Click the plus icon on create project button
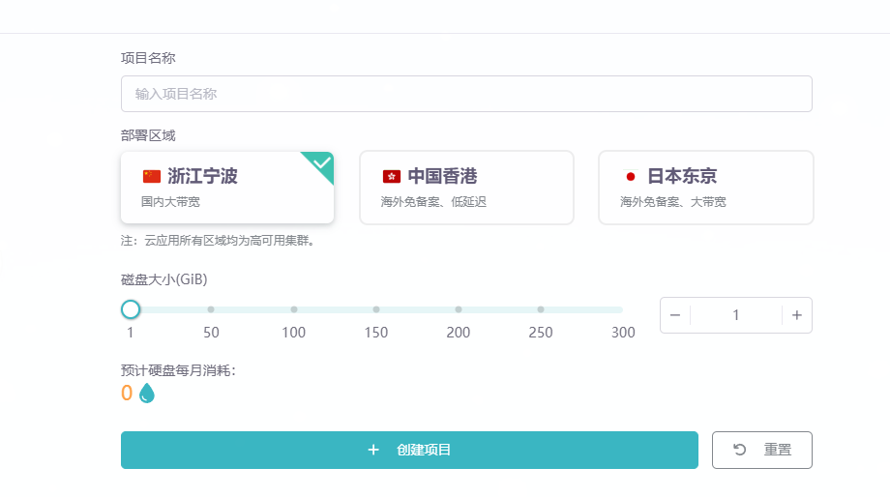This screenshot has height=497, width=890. 373,450
